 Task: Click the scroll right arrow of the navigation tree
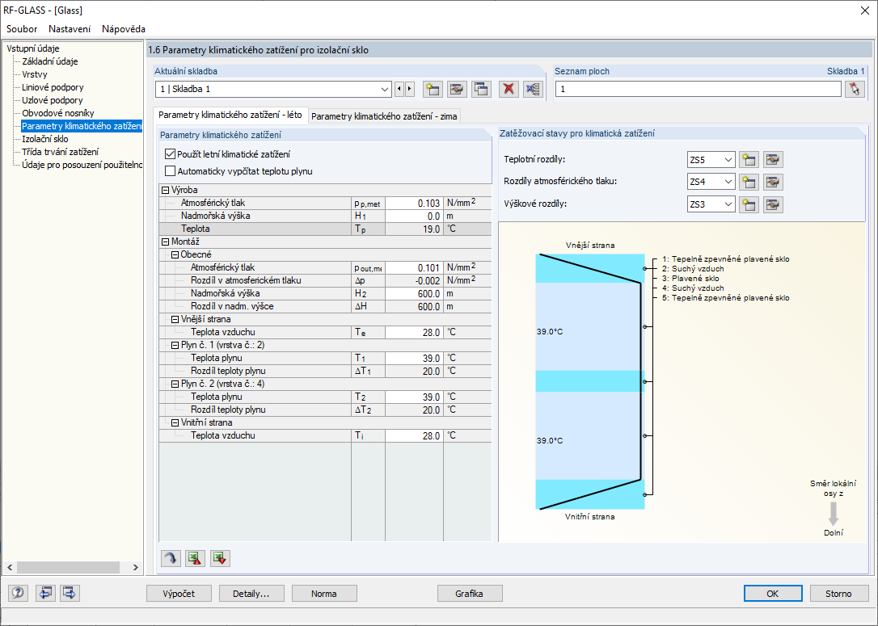tap(136, 567)
